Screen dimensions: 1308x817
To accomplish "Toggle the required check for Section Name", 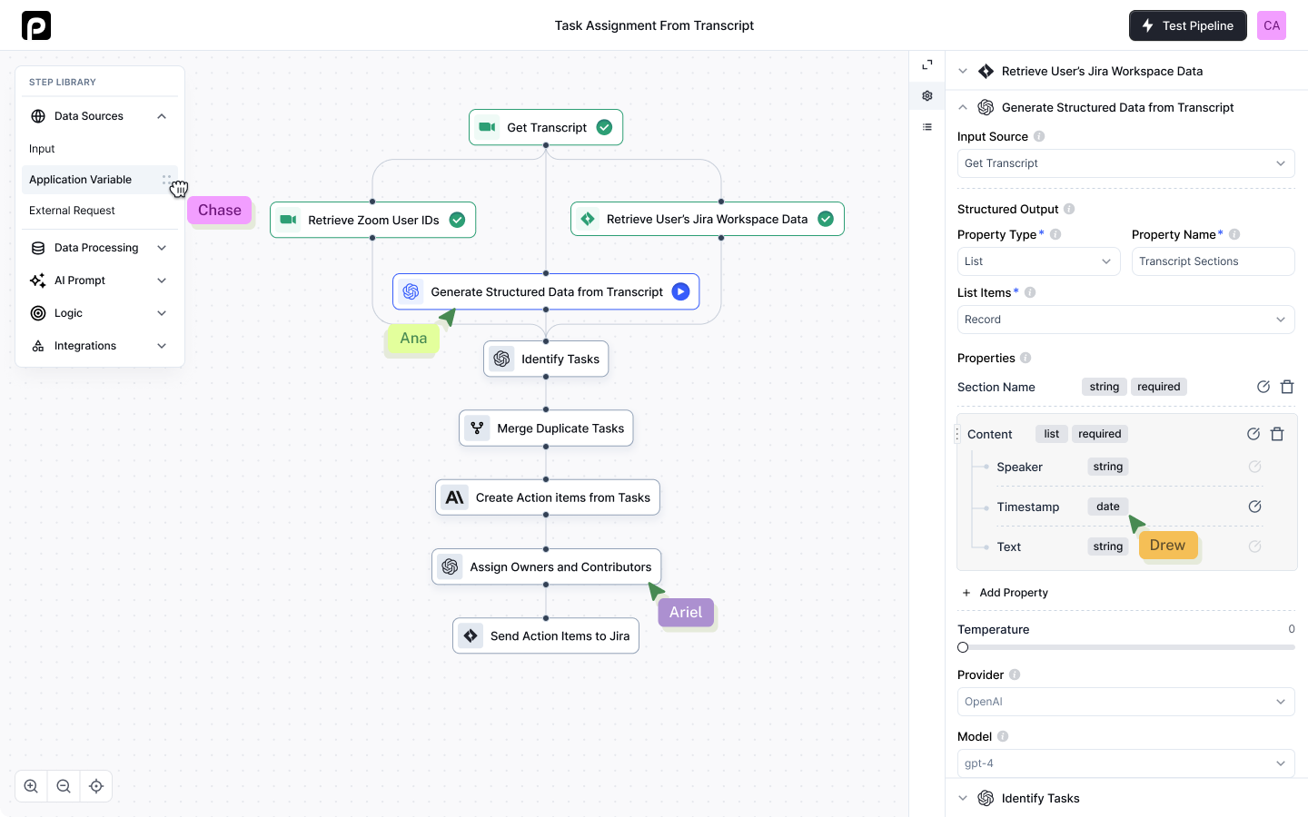I will (1263, 387).
